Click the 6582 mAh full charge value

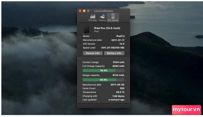(118, 66)
